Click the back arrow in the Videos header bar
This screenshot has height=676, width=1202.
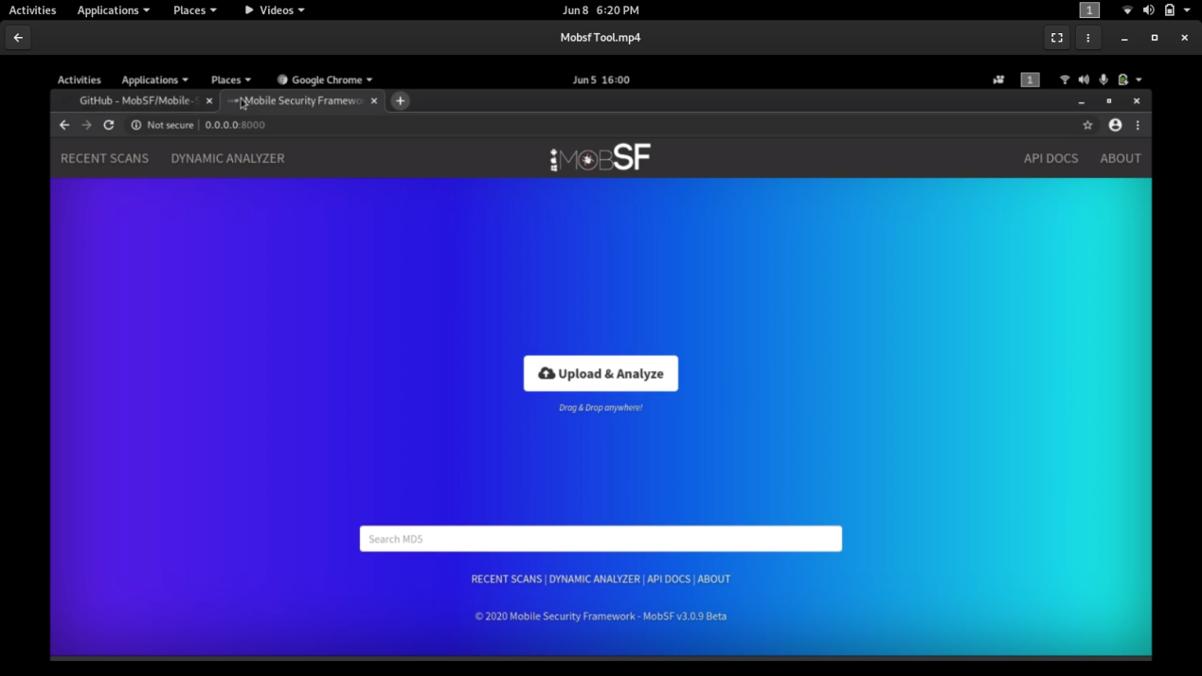tap(18, 38)
